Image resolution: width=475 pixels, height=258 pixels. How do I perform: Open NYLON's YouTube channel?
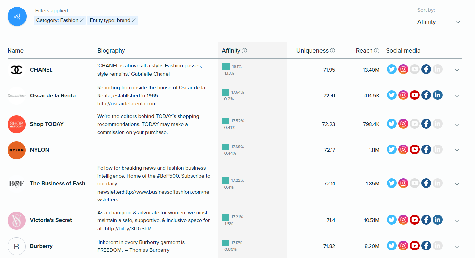click(x=415, y=149)
